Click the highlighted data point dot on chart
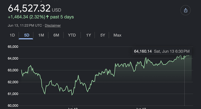The width and height of the screenshot is (201, 109). coord(184,57)
